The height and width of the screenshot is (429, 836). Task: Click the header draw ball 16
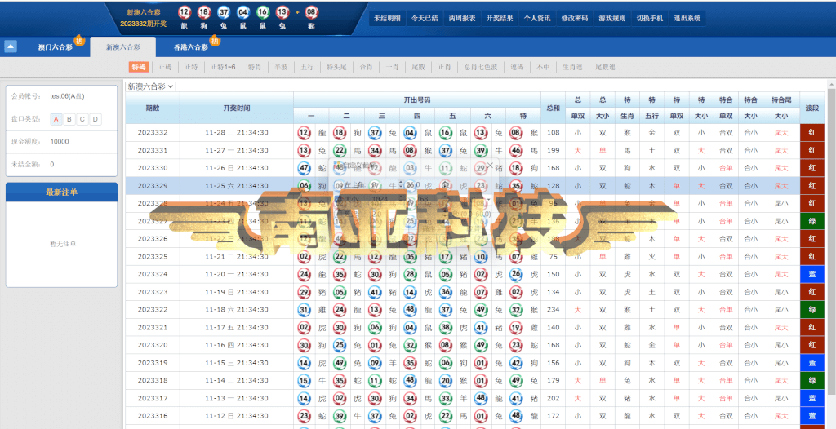pos(262,12)
